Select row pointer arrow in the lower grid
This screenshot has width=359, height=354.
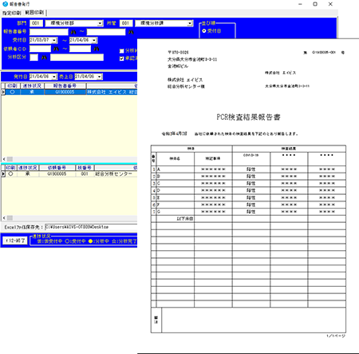coord(3,174)
